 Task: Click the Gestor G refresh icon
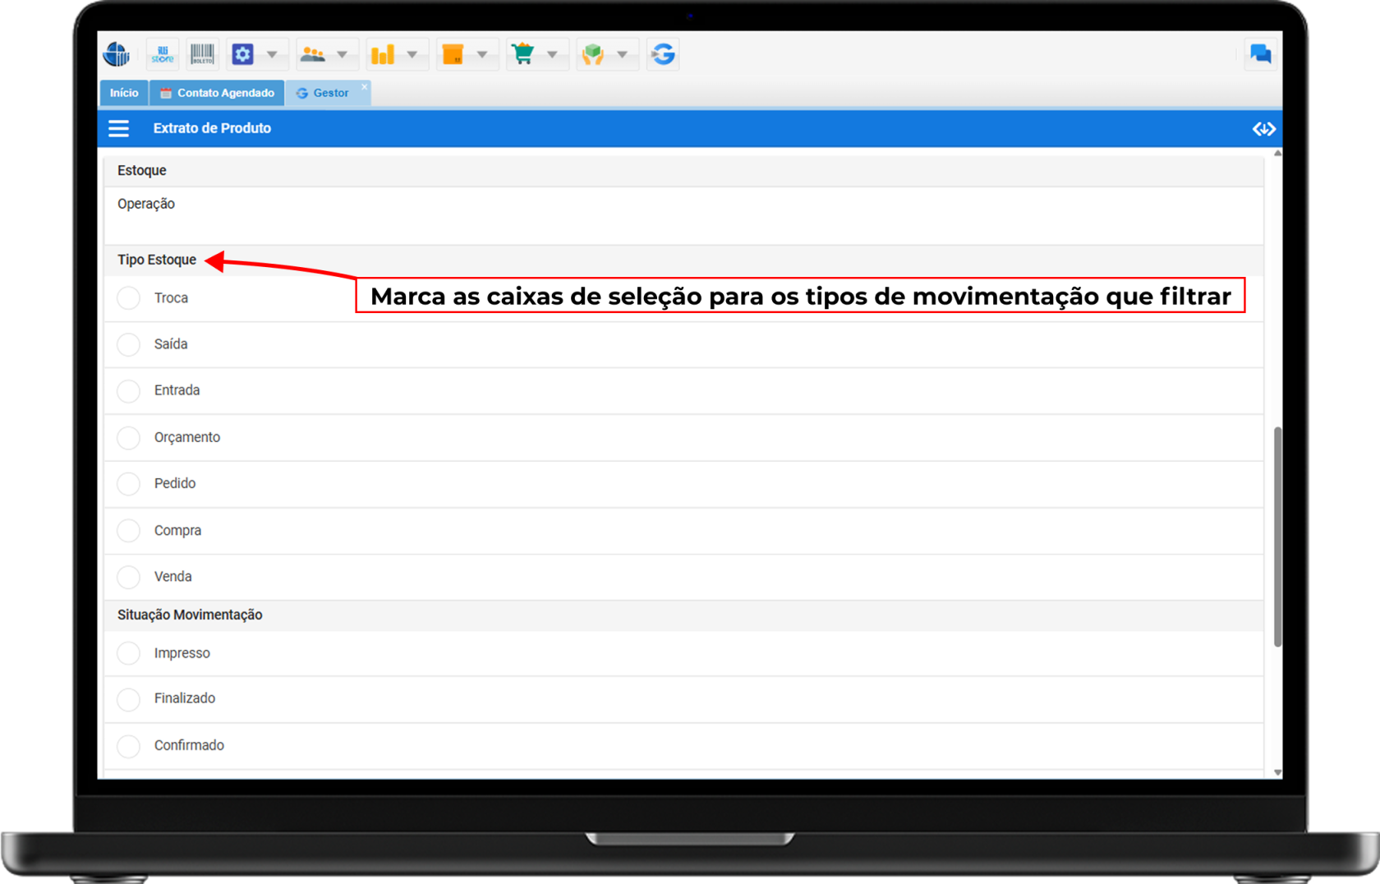[x=663, y=54]
